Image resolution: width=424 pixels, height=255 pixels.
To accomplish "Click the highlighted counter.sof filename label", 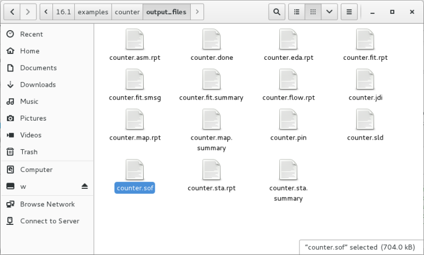I will coord(135,188).
